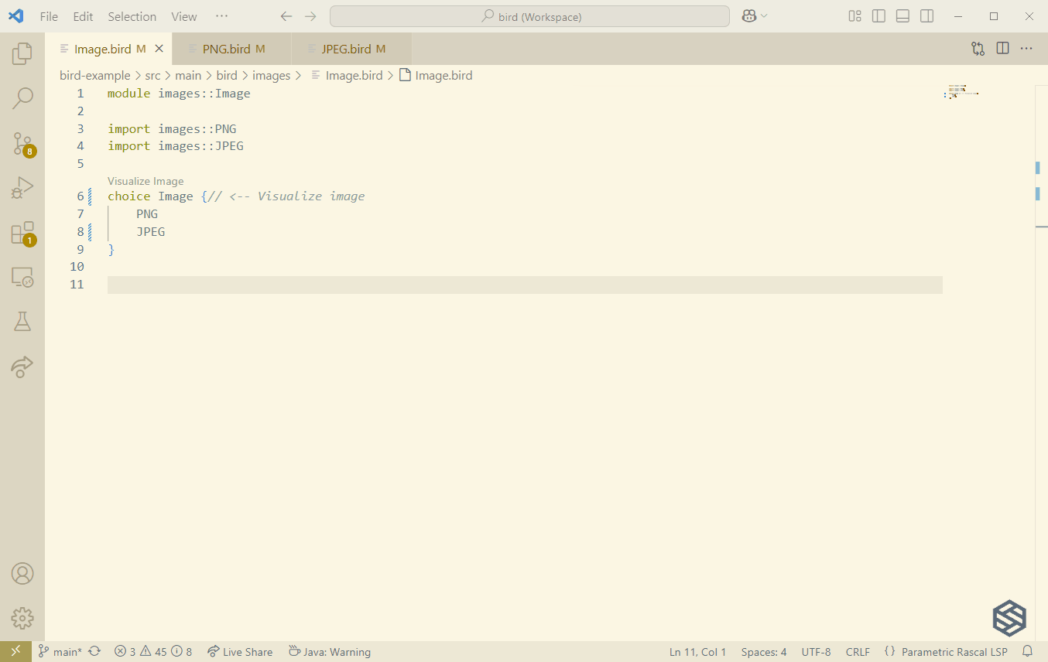Open the Explorer view in activity bar

(22, 53)
